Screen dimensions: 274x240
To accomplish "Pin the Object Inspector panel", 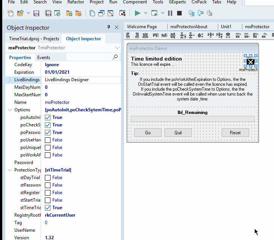I will click(x=109, y=27).
